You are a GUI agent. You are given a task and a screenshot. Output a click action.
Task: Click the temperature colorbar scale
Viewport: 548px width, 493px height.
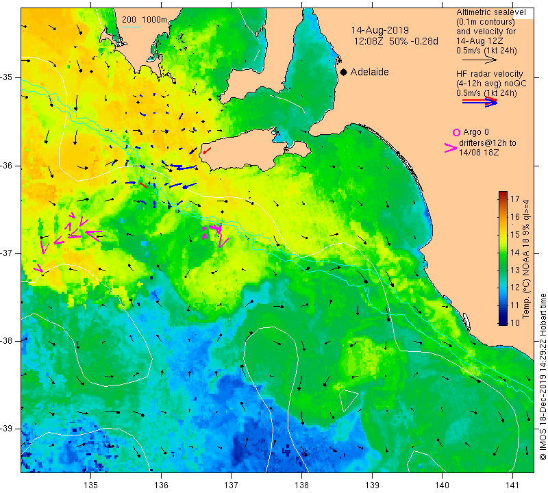pos(503,258)
